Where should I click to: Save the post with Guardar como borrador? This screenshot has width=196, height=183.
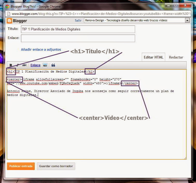click(56, 166)
